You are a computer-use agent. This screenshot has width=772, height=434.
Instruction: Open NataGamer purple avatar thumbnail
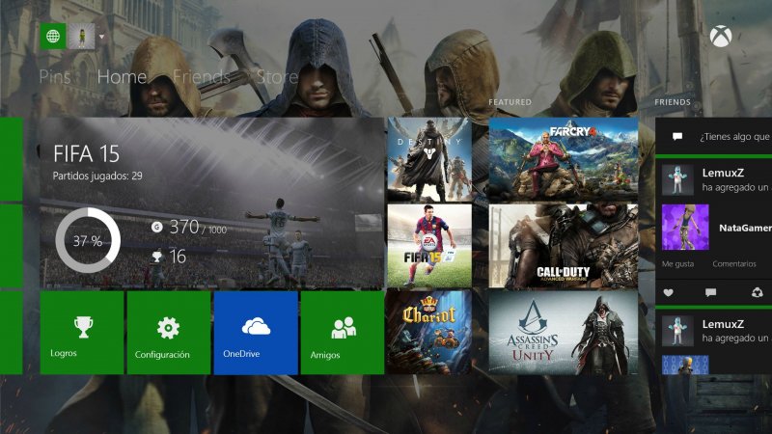point(685,228)
